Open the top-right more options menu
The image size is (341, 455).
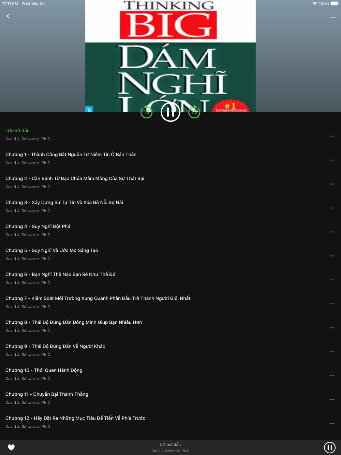[x=333, y=17]
